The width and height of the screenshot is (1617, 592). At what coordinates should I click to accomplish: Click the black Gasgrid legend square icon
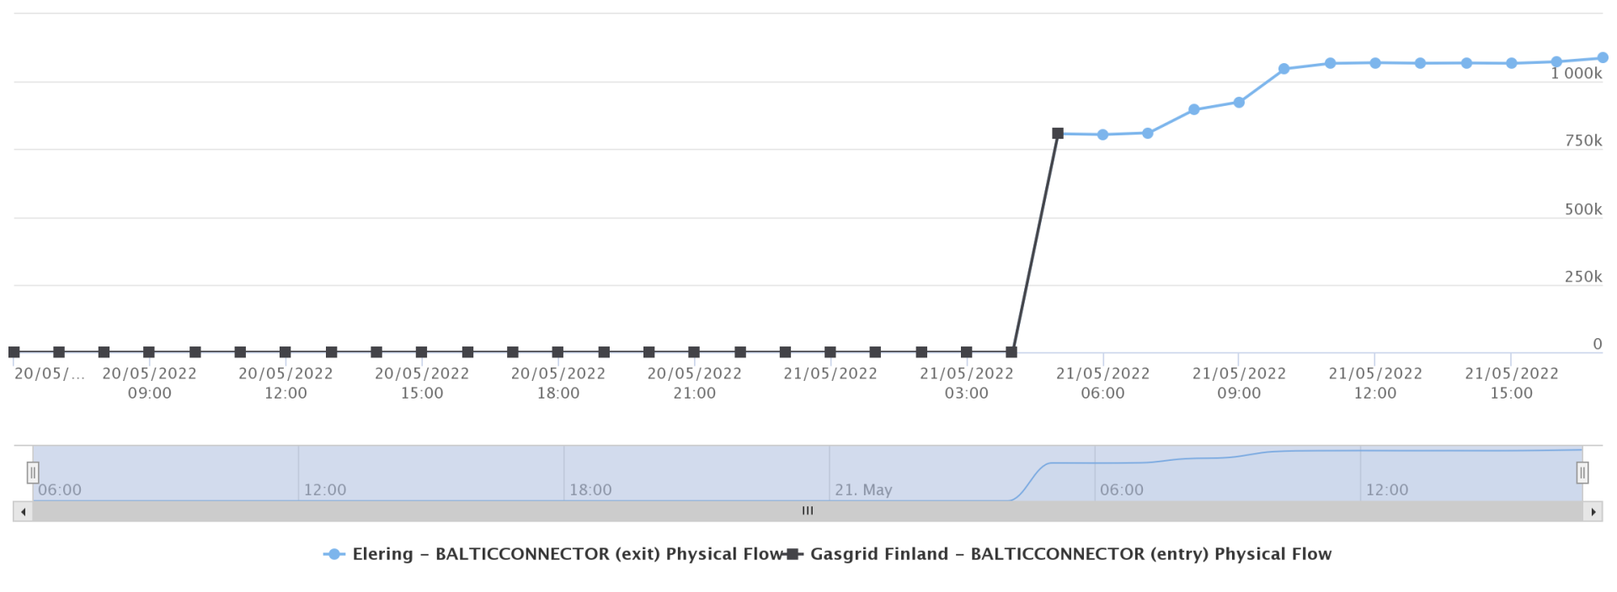[x=792, y=553]
